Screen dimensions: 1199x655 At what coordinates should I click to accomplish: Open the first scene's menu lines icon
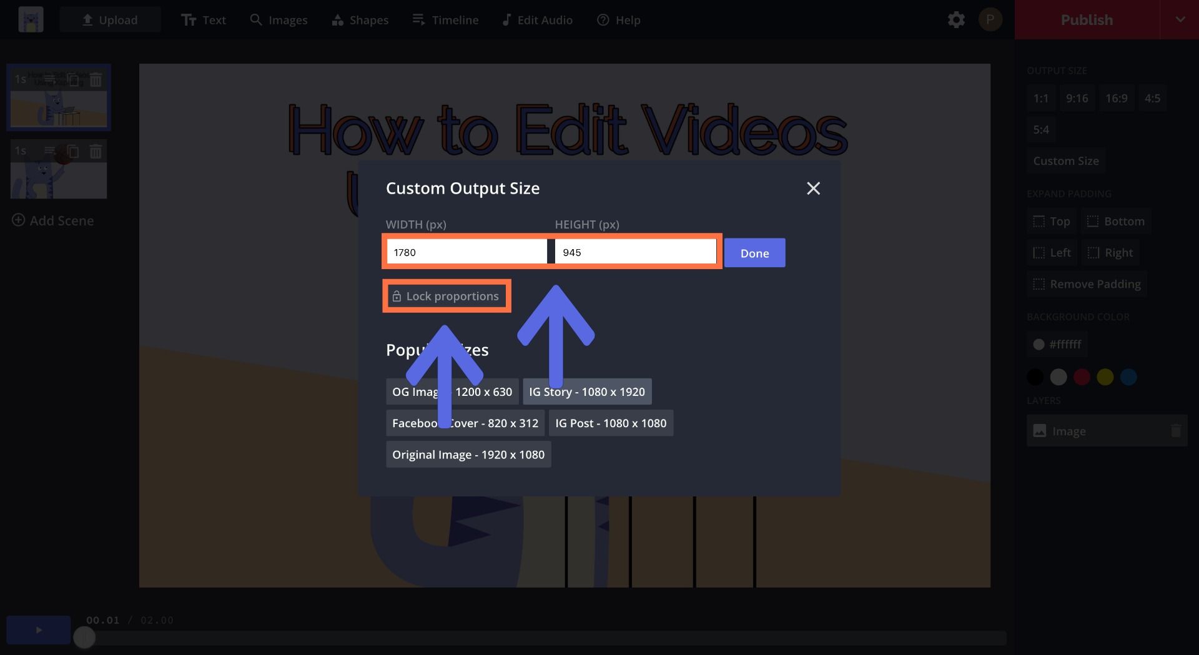[49, 79]
